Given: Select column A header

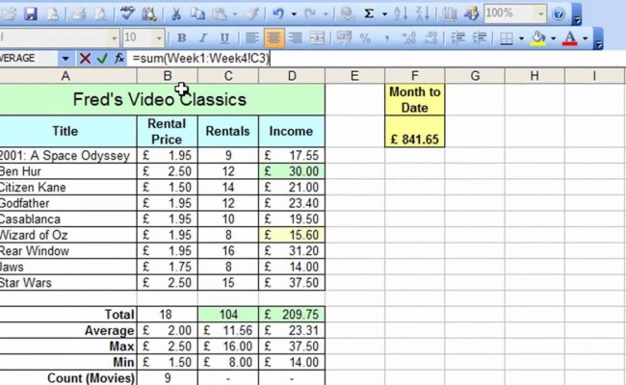Looking at the screenshot, I should coord(65,75).
